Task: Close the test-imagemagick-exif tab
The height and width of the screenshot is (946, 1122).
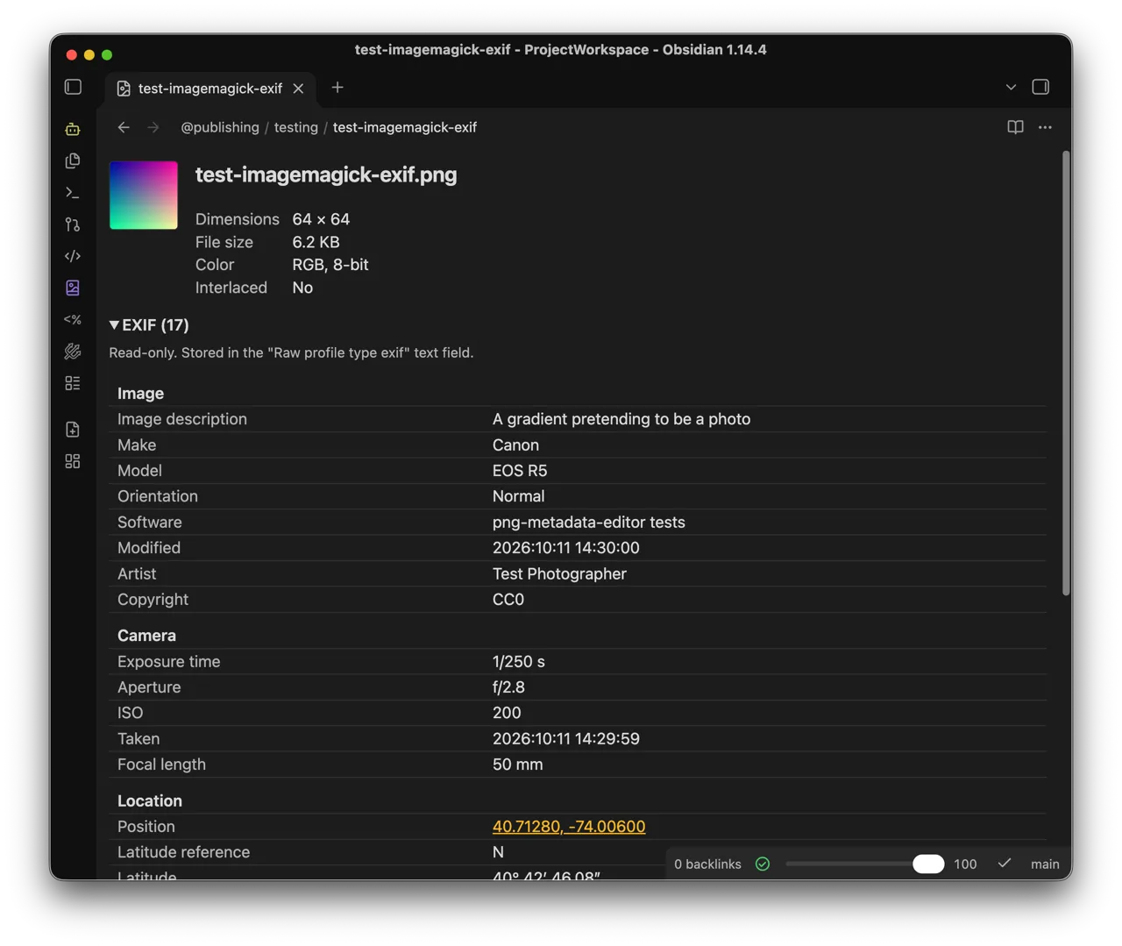Action: (x=298, y=88)
